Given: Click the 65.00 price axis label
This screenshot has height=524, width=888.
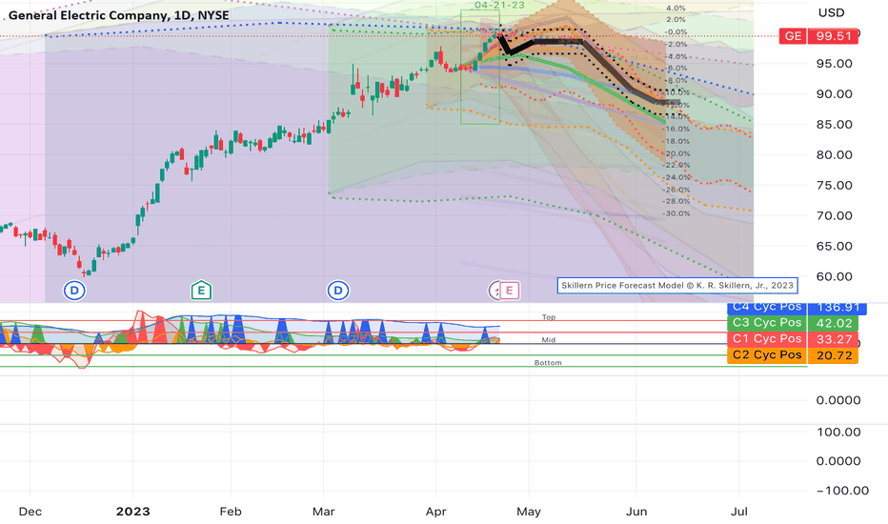Looking at the screenshot, I should point(835,246).
